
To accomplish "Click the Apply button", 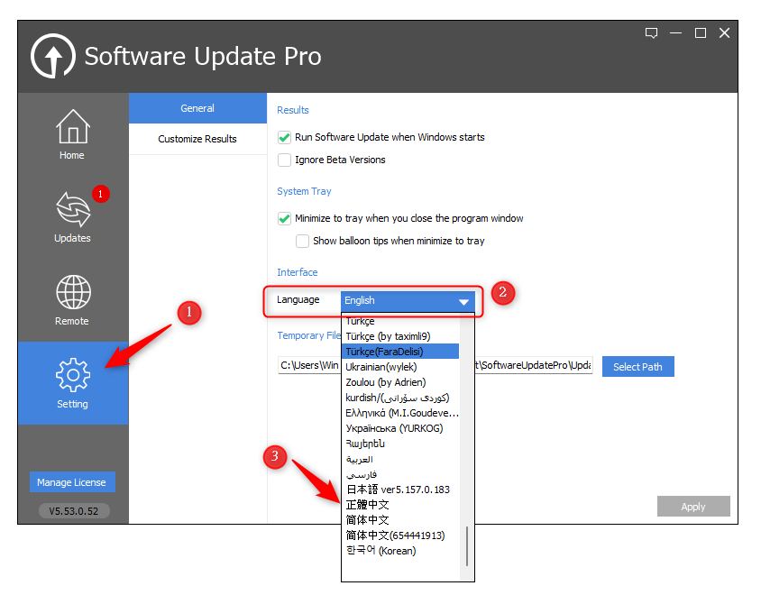I will tap(693, 506).
